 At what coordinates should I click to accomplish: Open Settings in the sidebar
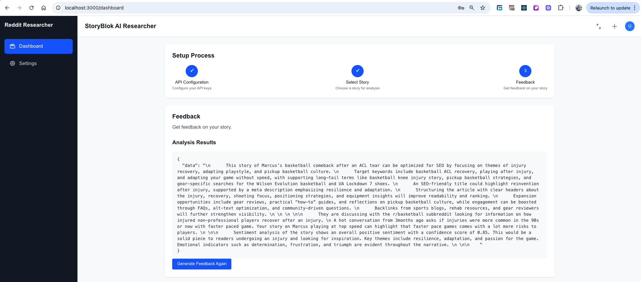(x=39, y=63)
